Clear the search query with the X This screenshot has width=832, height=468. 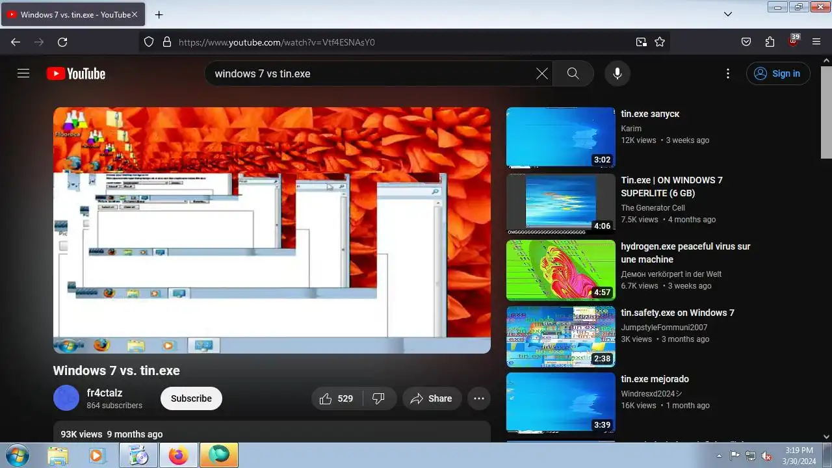[x=541, y=73]
